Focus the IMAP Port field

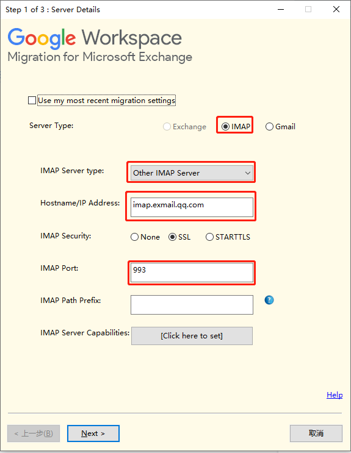click(192, 272)
